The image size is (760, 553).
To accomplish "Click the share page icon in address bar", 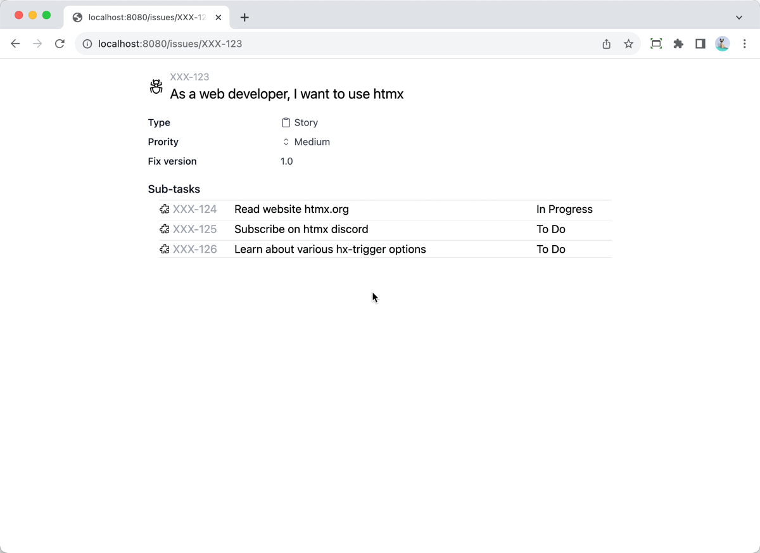I will (x=606, y=44).
